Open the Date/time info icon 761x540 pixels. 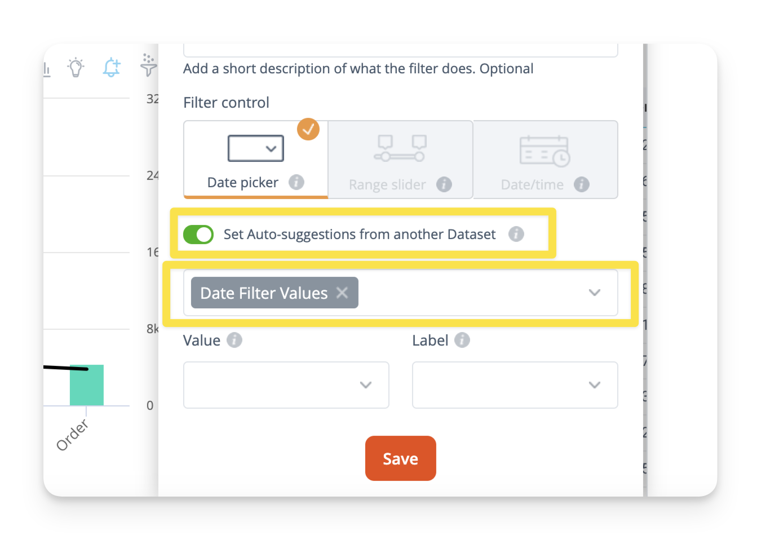582,184
